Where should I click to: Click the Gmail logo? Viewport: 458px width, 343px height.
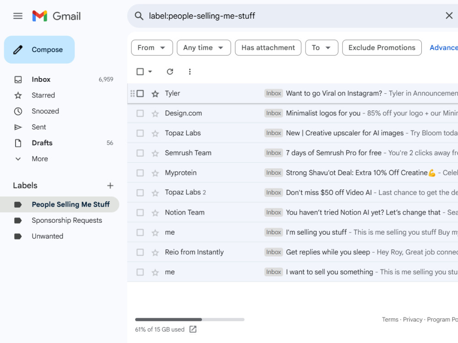56,16
